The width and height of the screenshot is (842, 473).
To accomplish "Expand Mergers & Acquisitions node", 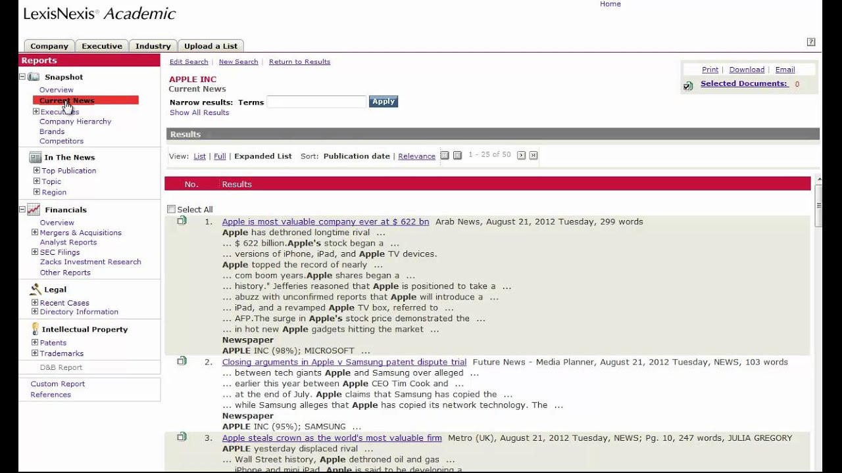I will (35, 232).
